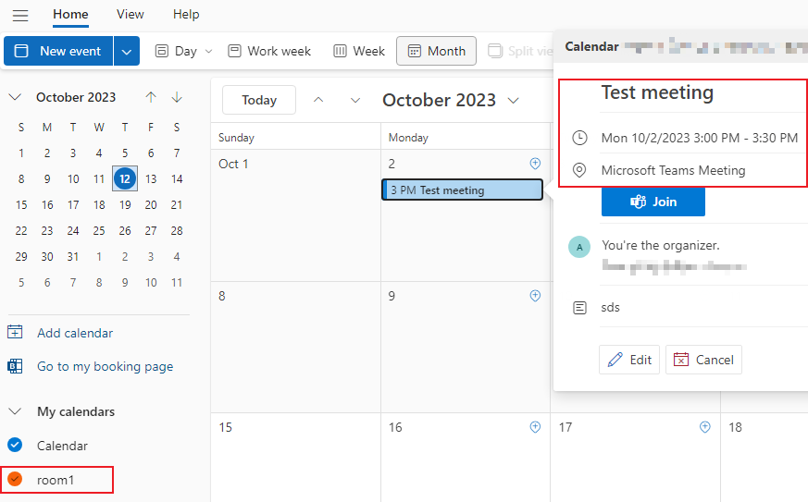
Task: Join the Teams meeting
Action: [x=653, y=202]
